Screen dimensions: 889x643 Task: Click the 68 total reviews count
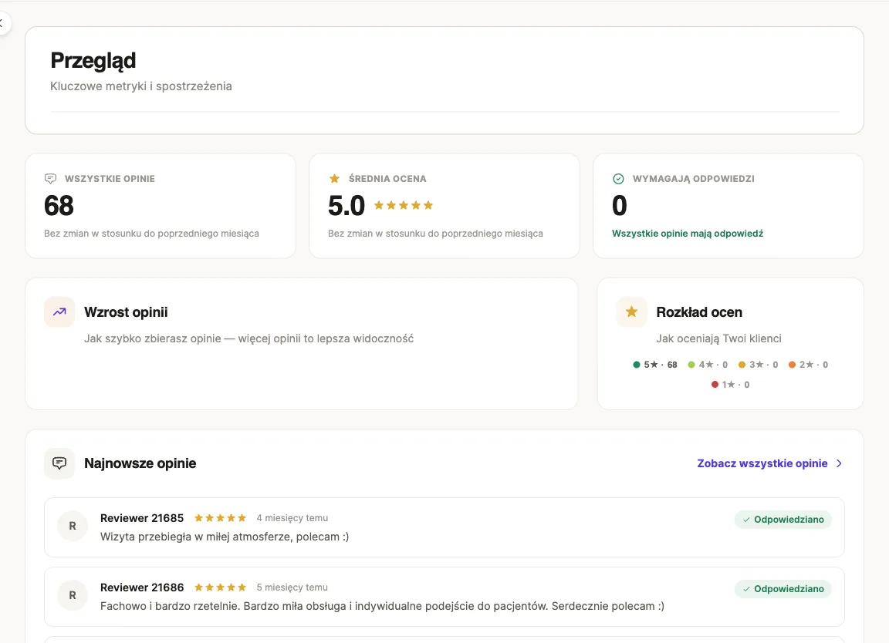pyautogui.click(x=59, y=206)
